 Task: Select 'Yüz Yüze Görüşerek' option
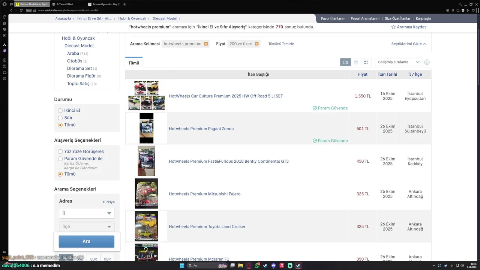[x=60, y=151]
